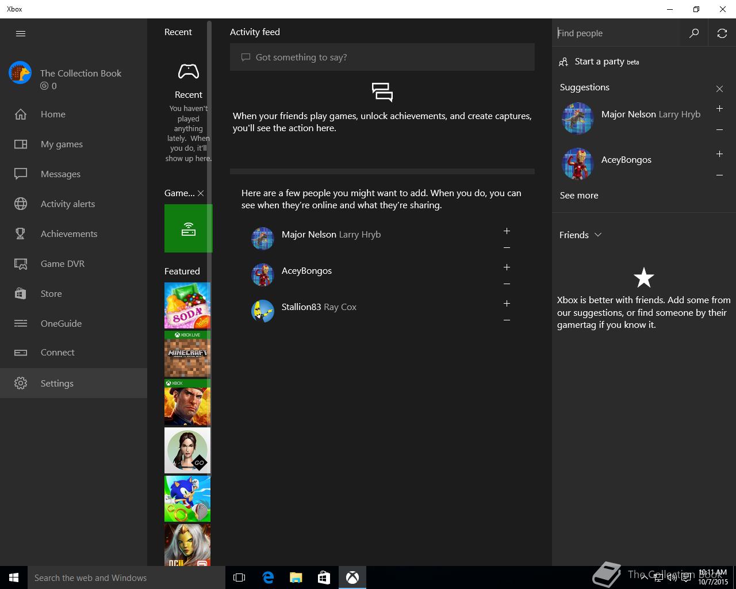Open Task View in taskbar
The height and width of the screenshot is (589, 736).
pyautogui.click(x=239, y=577)
